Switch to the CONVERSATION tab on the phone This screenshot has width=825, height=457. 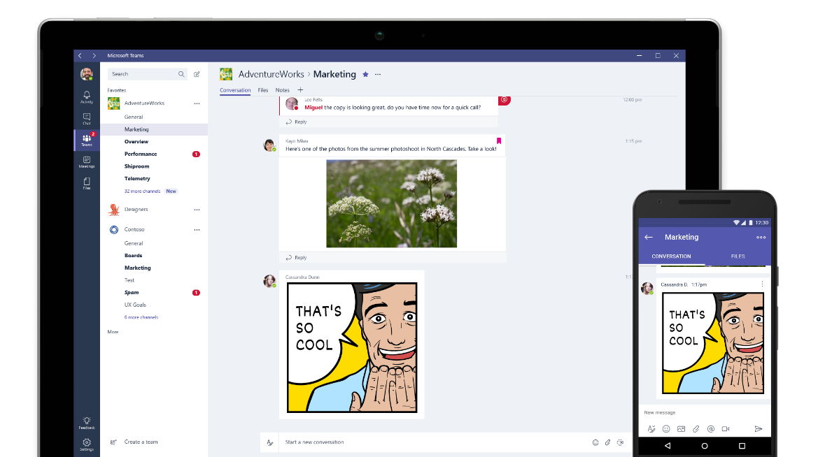coord(671,256)
